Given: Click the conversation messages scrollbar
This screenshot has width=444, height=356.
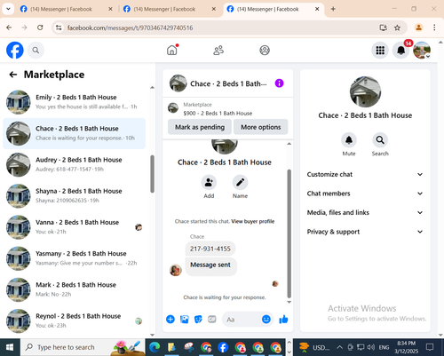Looking at the screenshot, I should [x=289, y=233].
